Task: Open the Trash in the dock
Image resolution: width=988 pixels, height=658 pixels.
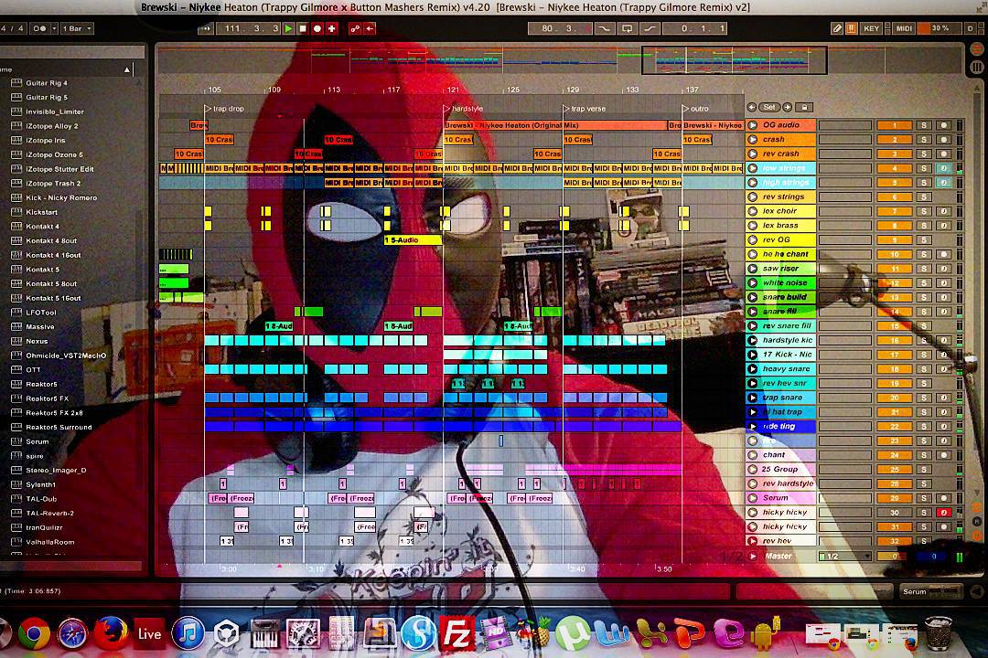Action: coord(939,633)
